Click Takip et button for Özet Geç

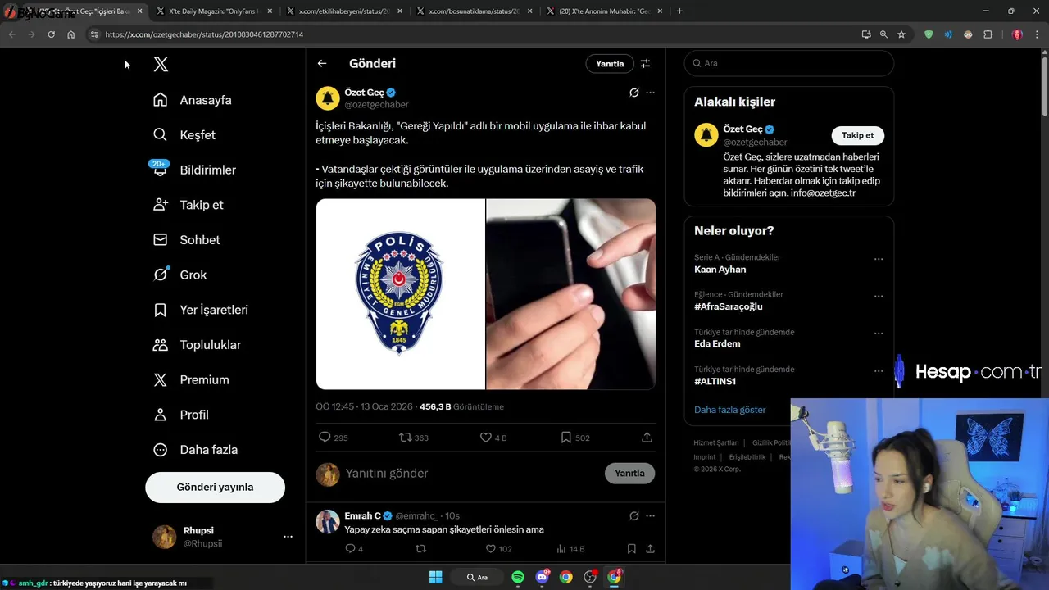coord(858,135)
